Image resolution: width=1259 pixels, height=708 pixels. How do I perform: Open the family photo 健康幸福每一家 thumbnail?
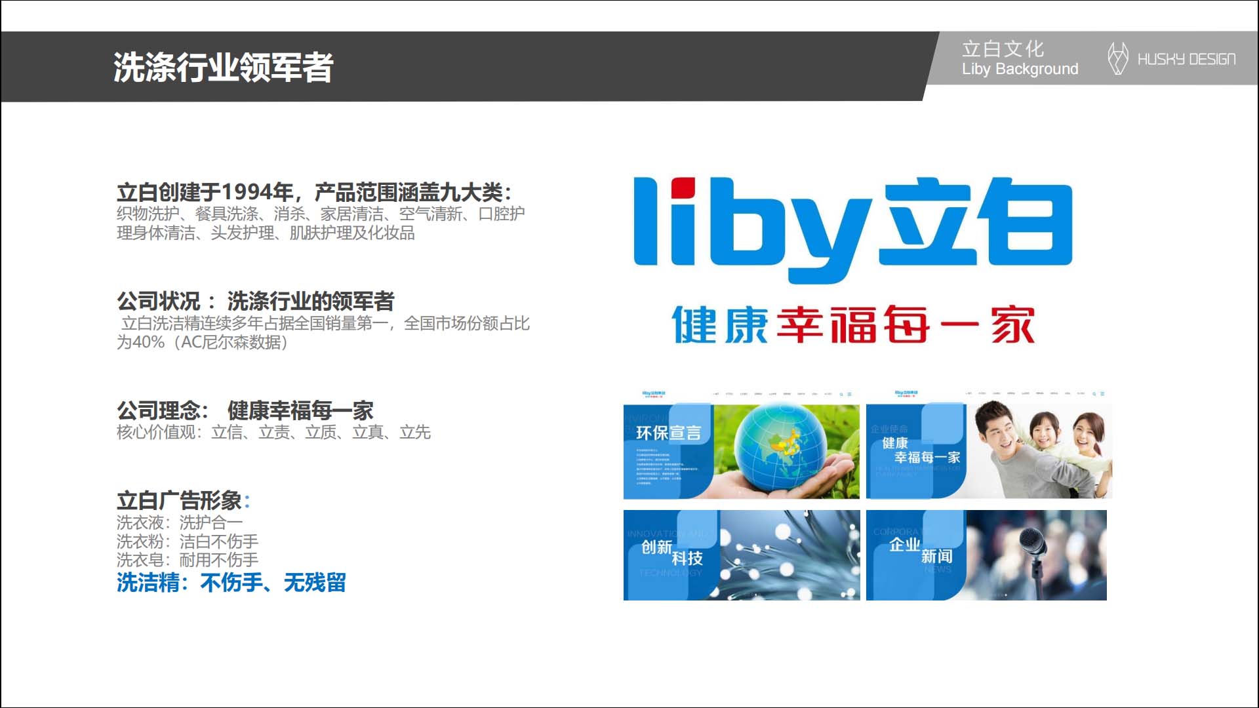pos(989,451)
